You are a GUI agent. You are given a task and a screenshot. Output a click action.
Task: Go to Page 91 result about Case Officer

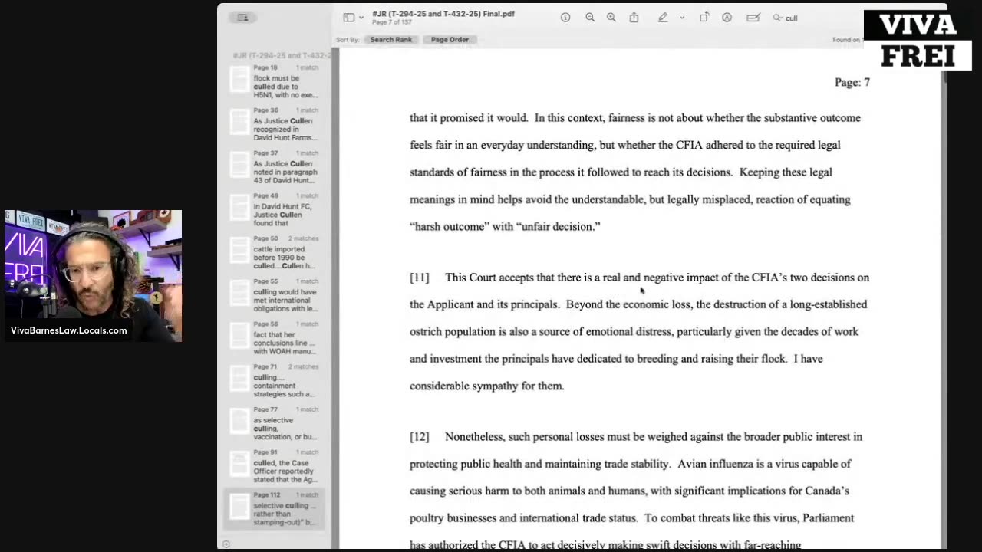coord(275,467)
